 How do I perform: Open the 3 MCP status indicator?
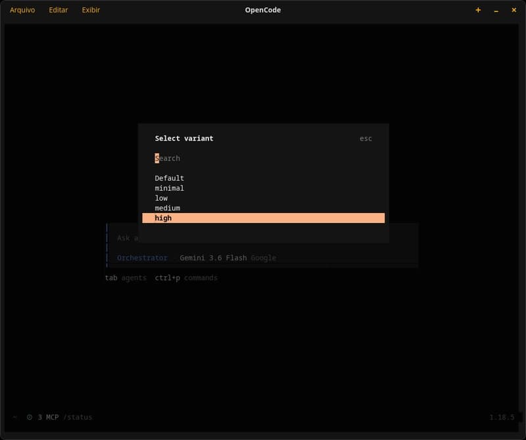pos(48,417)
